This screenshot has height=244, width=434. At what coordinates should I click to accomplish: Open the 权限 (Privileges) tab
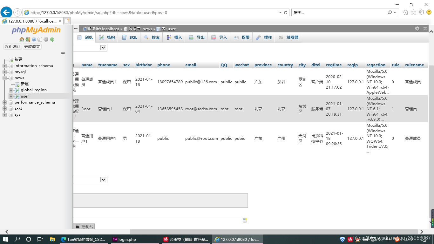tap(241, 37)
